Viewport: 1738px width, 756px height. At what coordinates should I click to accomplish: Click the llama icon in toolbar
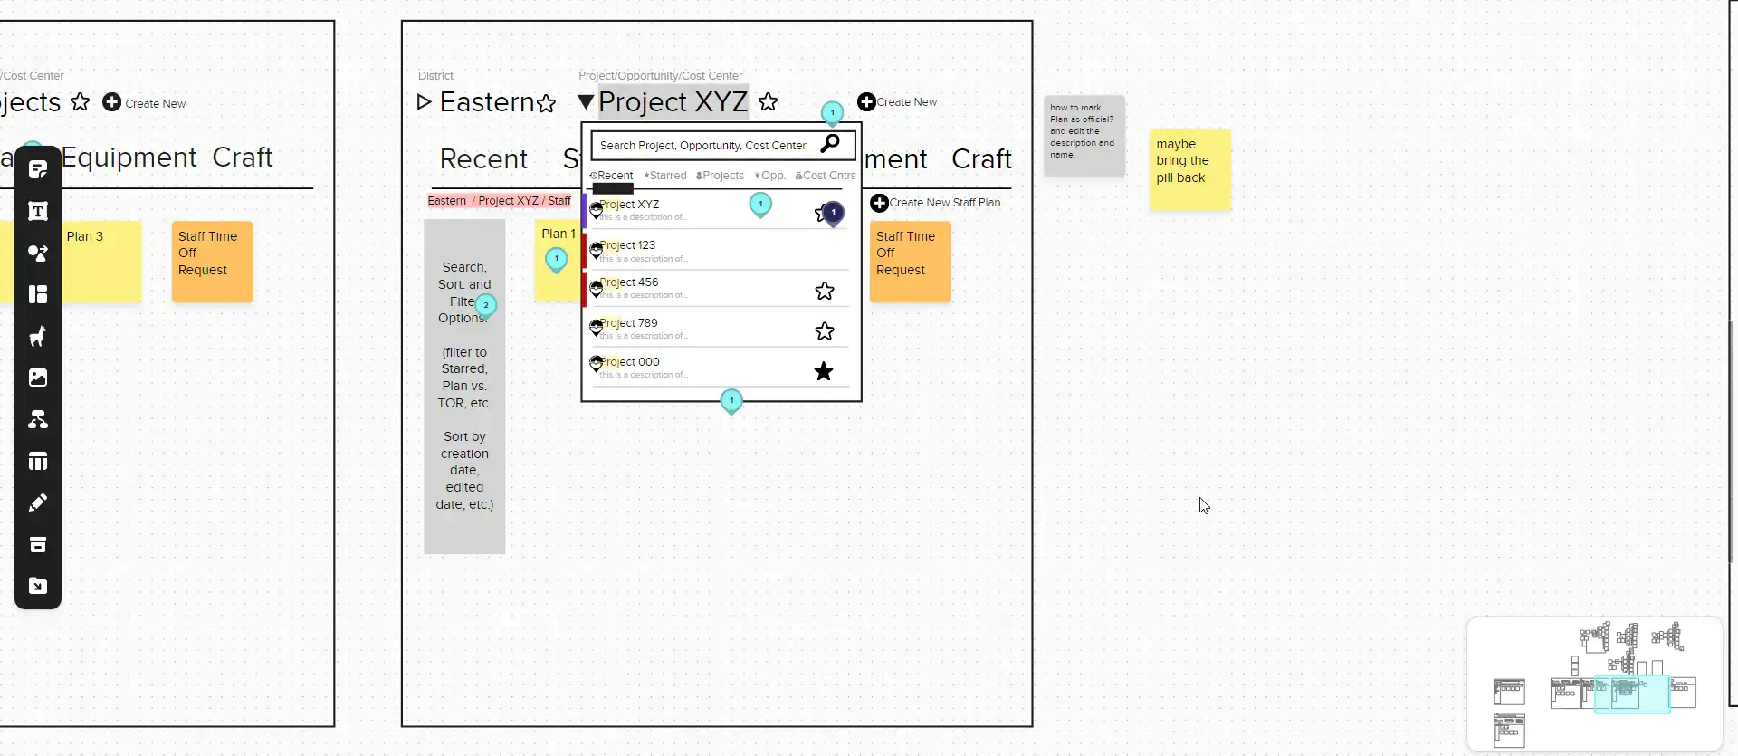coord(38,337)
